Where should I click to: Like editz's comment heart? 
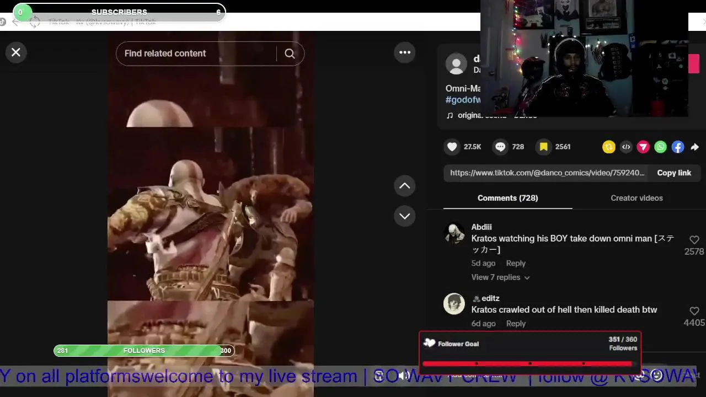pos(694,311)
